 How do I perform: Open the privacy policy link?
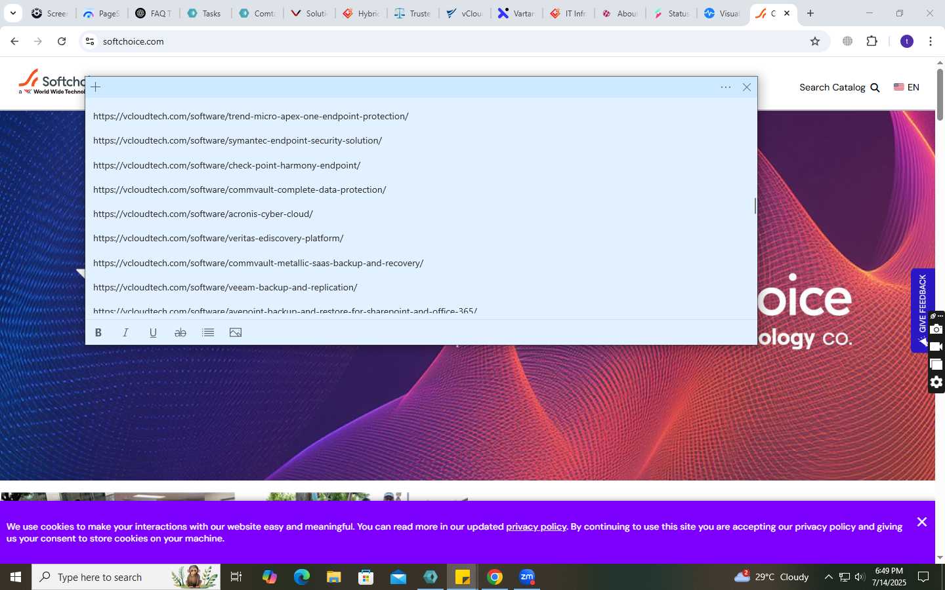(536, 526)
